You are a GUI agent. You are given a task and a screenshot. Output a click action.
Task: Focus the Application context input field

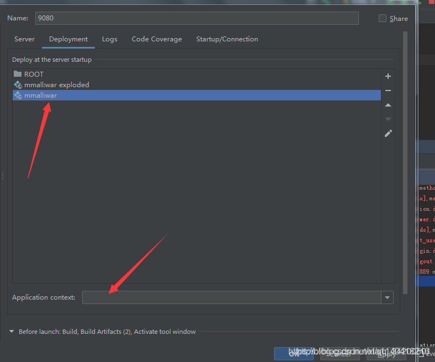point(232,297)
